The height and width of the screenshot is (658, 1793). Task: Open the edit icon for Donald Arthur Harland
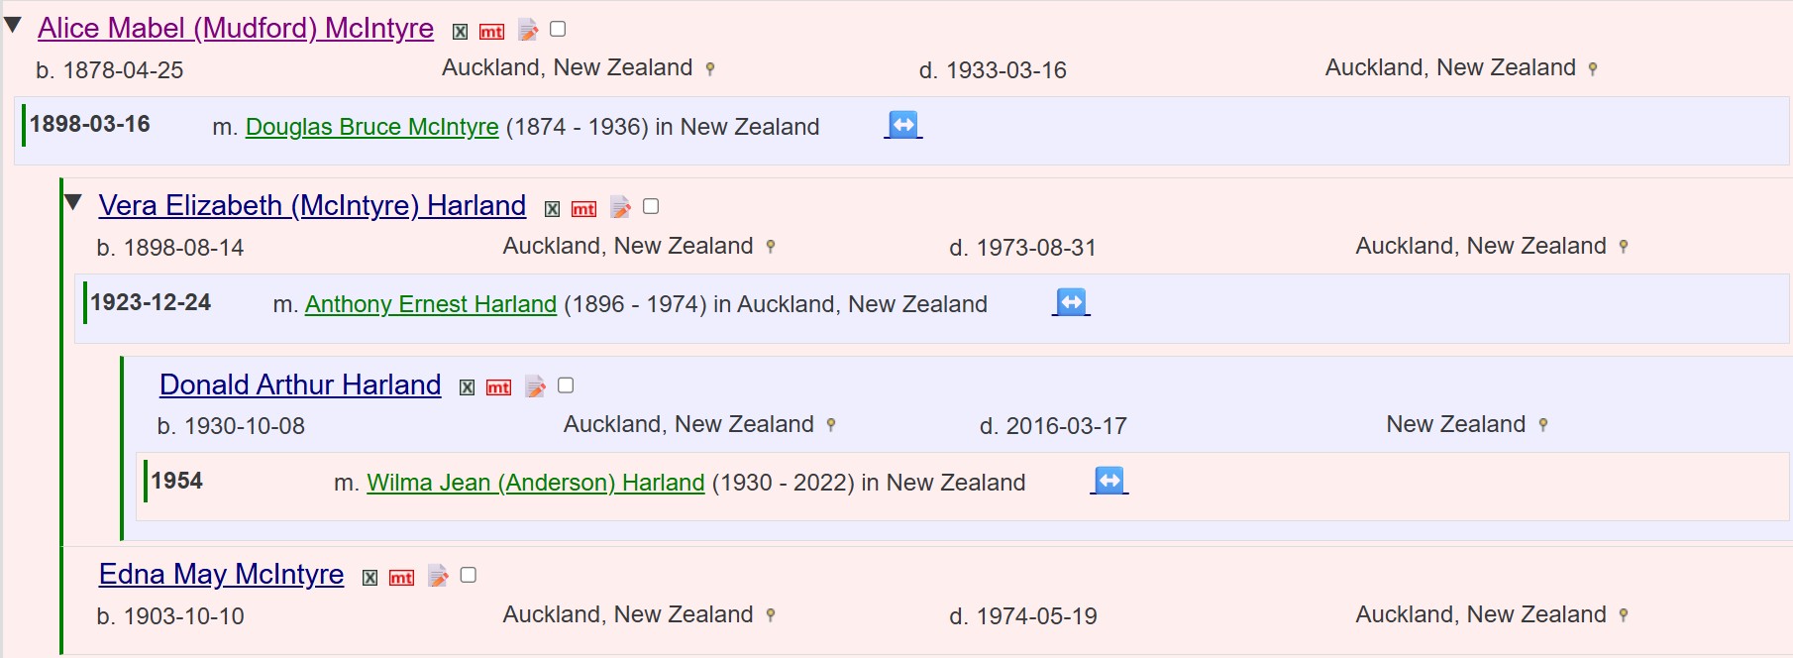tap(535, 386)
